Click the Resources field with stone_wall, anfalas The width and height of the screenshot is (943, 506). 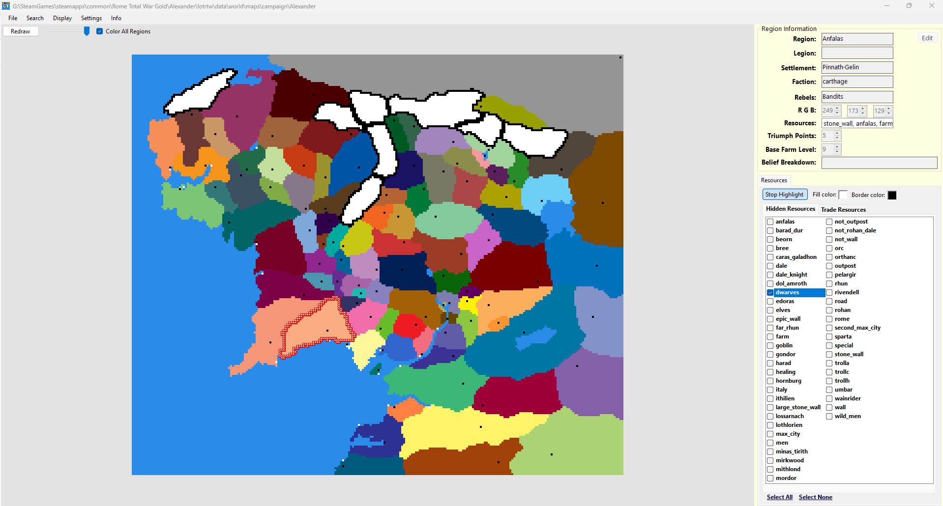(857, 123)
